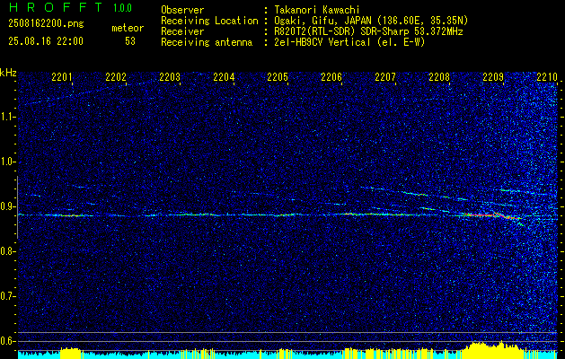Image resolution: width=565 pixels, height=359 pixels.
Task: Click the meteor count 53
Action: [130, 41]
